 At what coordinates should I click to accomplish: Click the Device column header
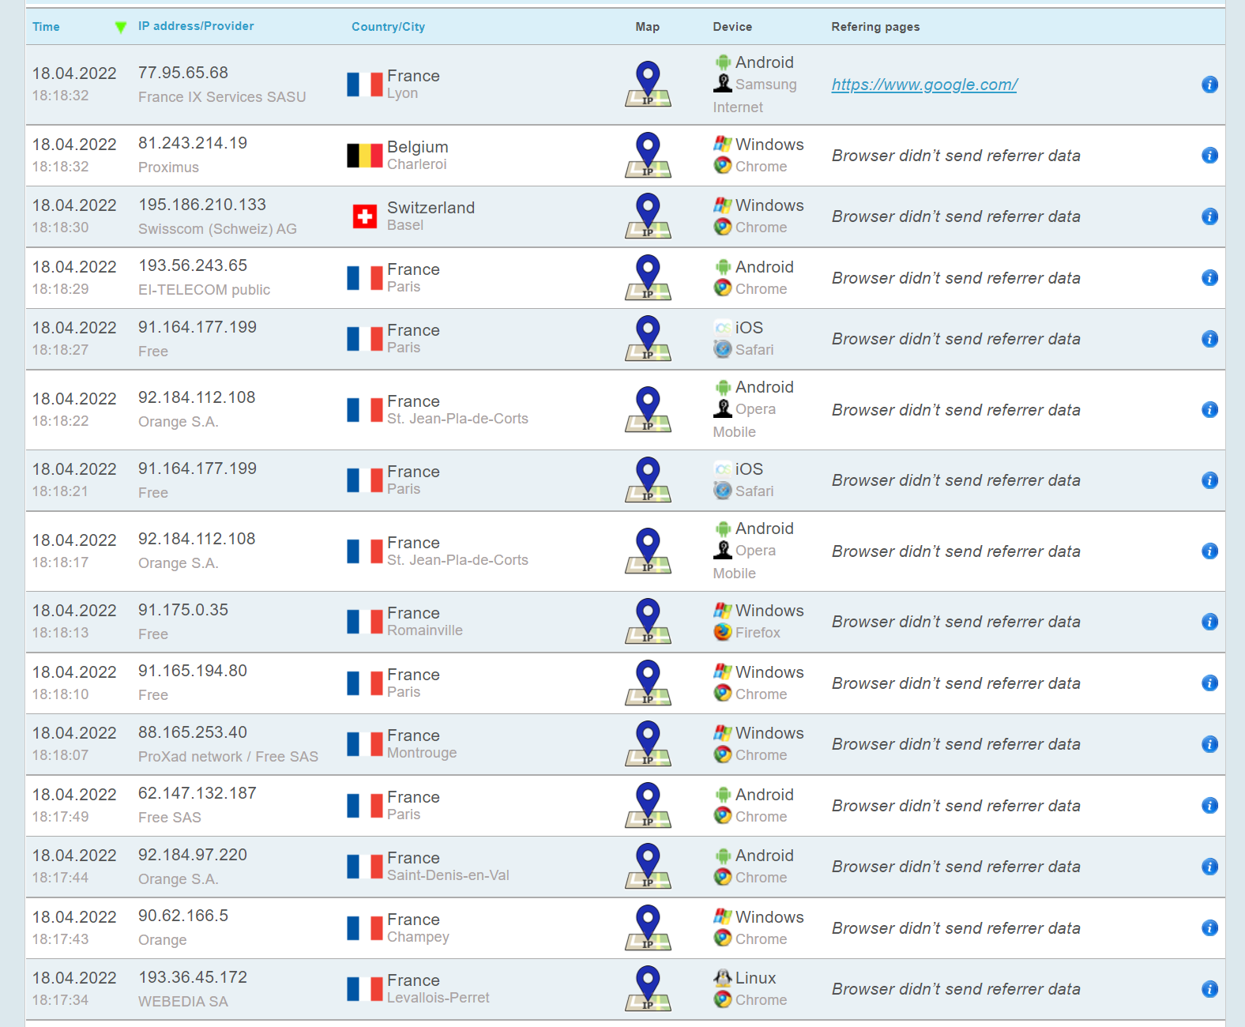click(732, 27)
